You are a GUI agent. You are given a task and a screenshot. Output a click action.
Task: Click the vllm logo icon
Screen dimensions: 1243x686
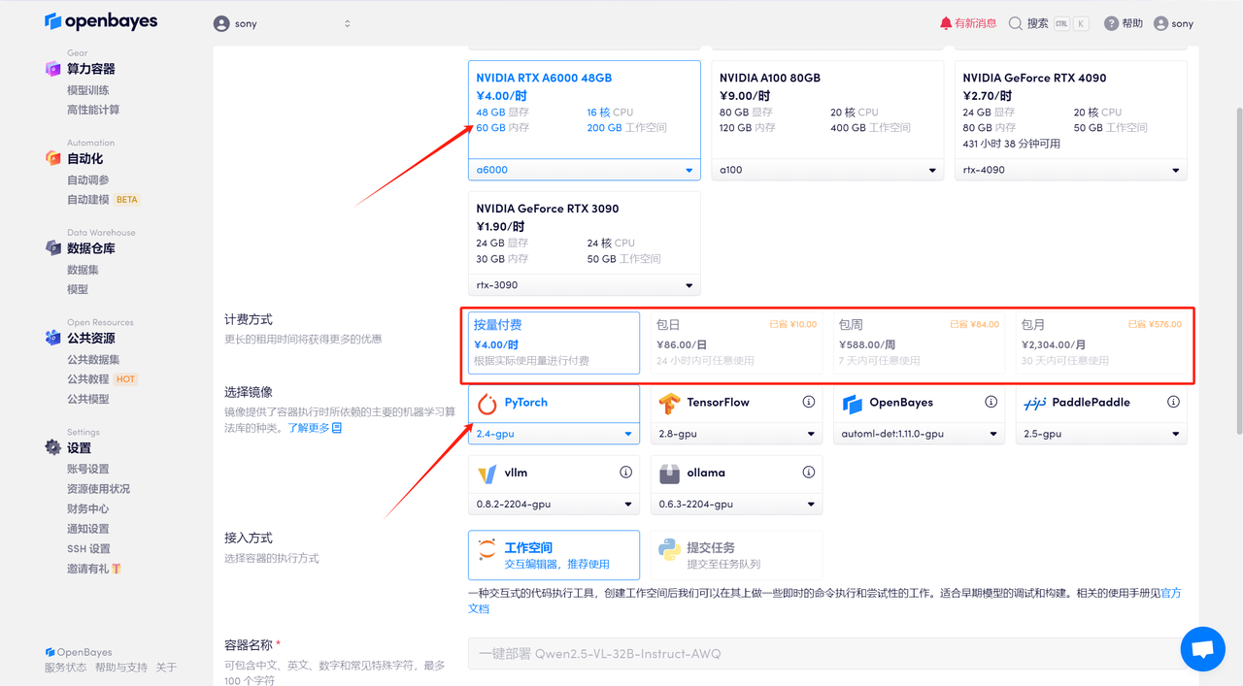click(487, 474)
